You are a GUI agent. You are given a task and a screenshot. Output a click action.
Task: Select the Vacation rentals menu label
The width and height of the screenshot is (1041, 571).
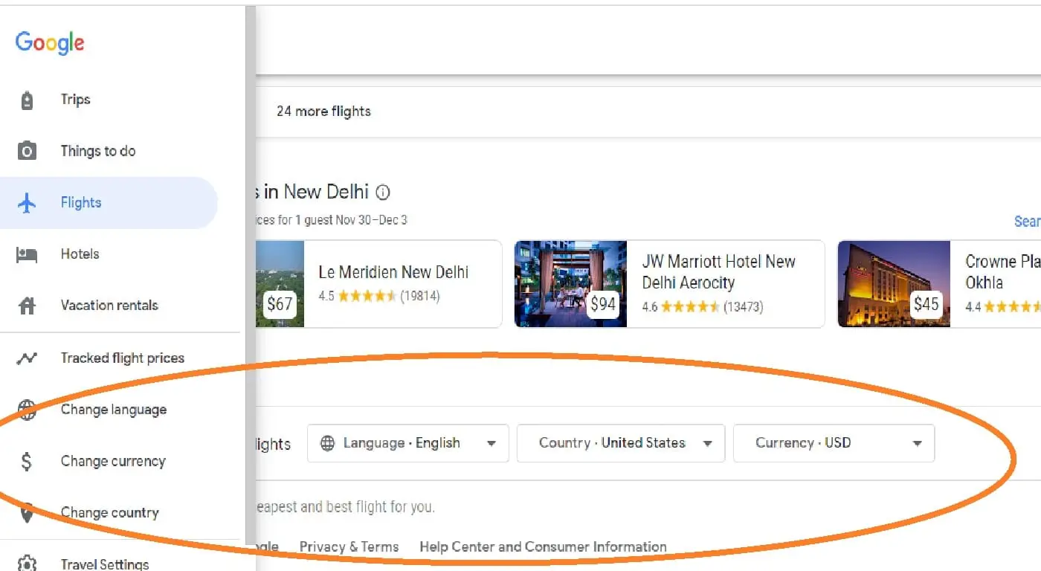109,306
